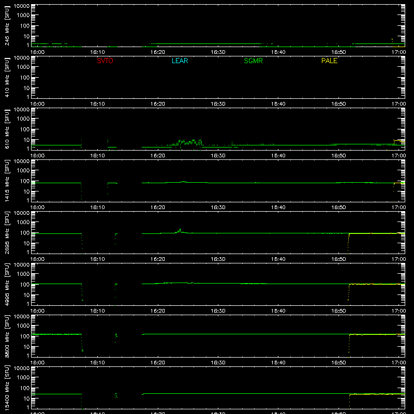Click the 10000 tick label on 4995 MHz panel
The height and width of the screenshot is (414, 414).
click(x=22, y=265)
